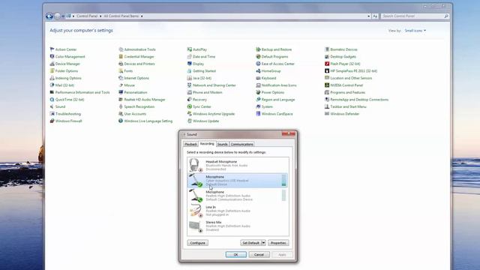Open the Communications tab
The image size is (480, 270).
click(241, 144)
